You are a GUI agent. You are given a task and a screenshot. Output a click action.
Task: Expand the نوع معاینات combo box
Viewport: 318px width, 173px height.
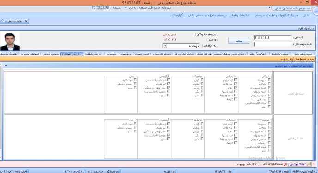[x=165, y=46]
